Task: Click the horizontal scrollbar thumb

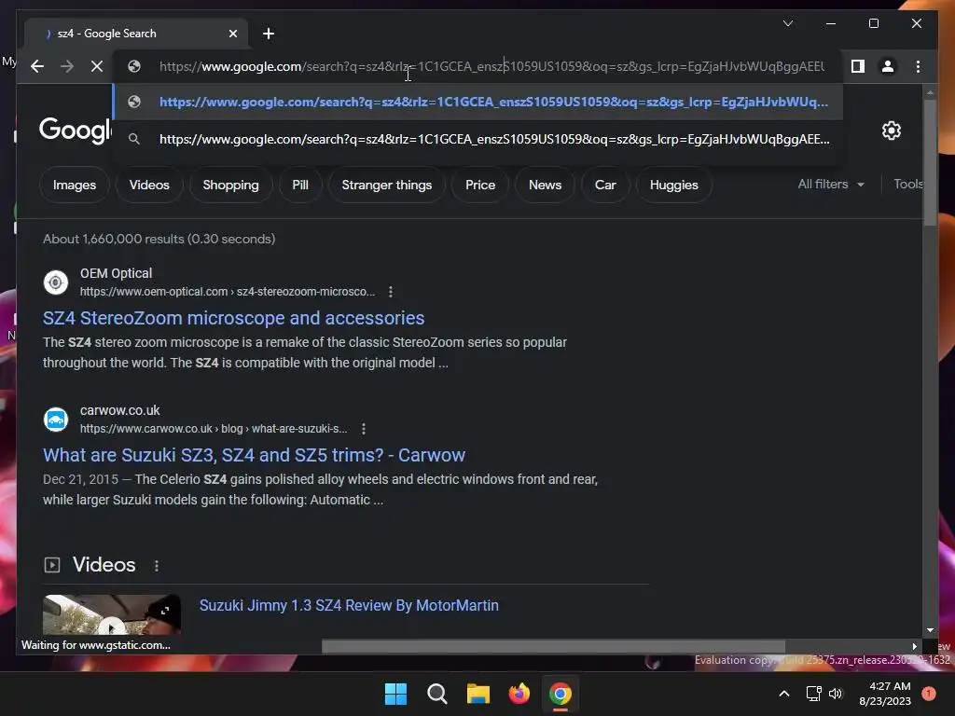Action: pyautogui.click(x=553, y=646)
